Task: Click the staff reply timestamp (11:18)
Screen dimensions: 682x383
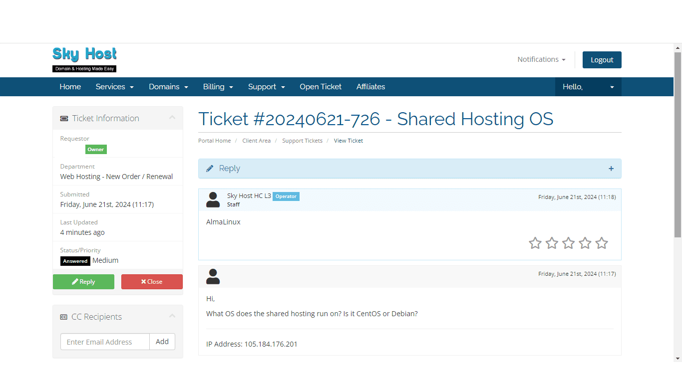Action: (577, 197)
